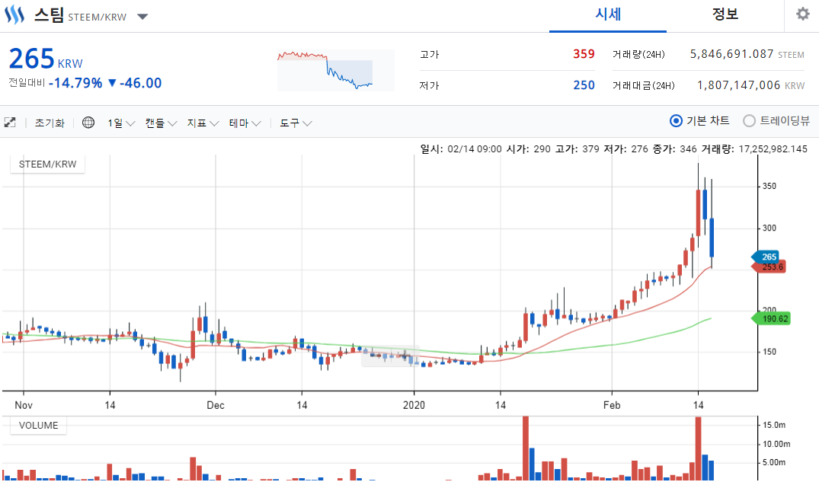Expand the chart to fullscreen
The height and width of the screenshot is (482, 819).
click(x=10, y=123)
